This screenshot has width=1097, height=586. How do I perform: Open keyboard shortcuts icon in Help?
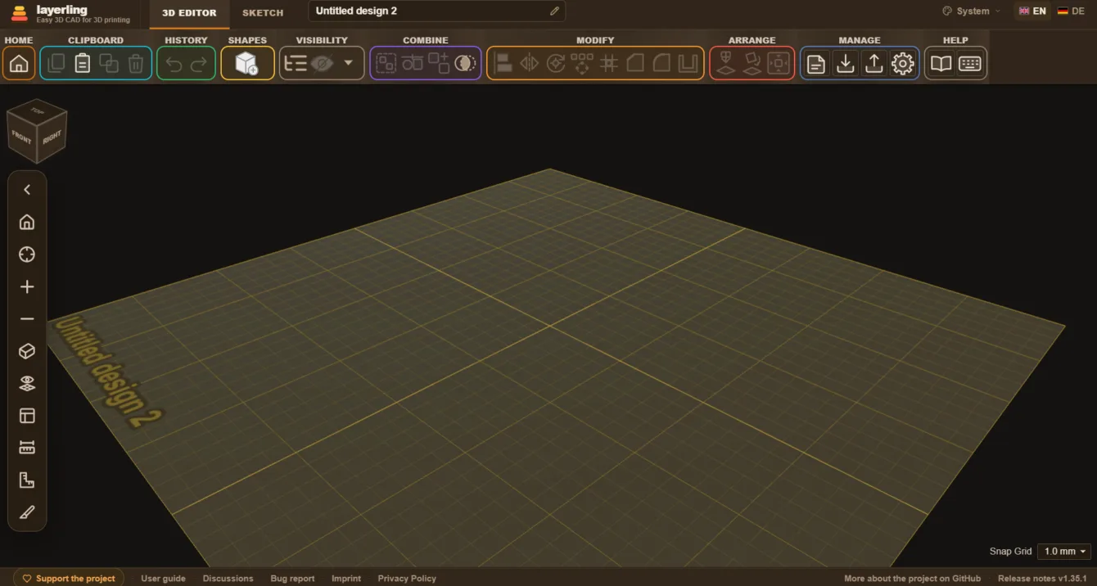click(x=970, y=63)
